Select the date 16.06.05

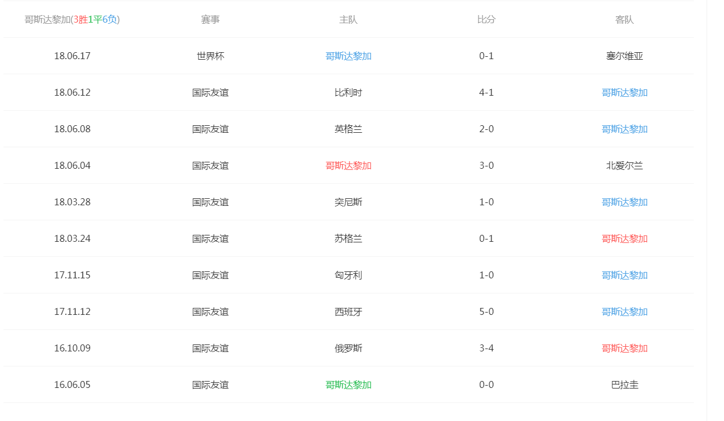coord(73,385)
